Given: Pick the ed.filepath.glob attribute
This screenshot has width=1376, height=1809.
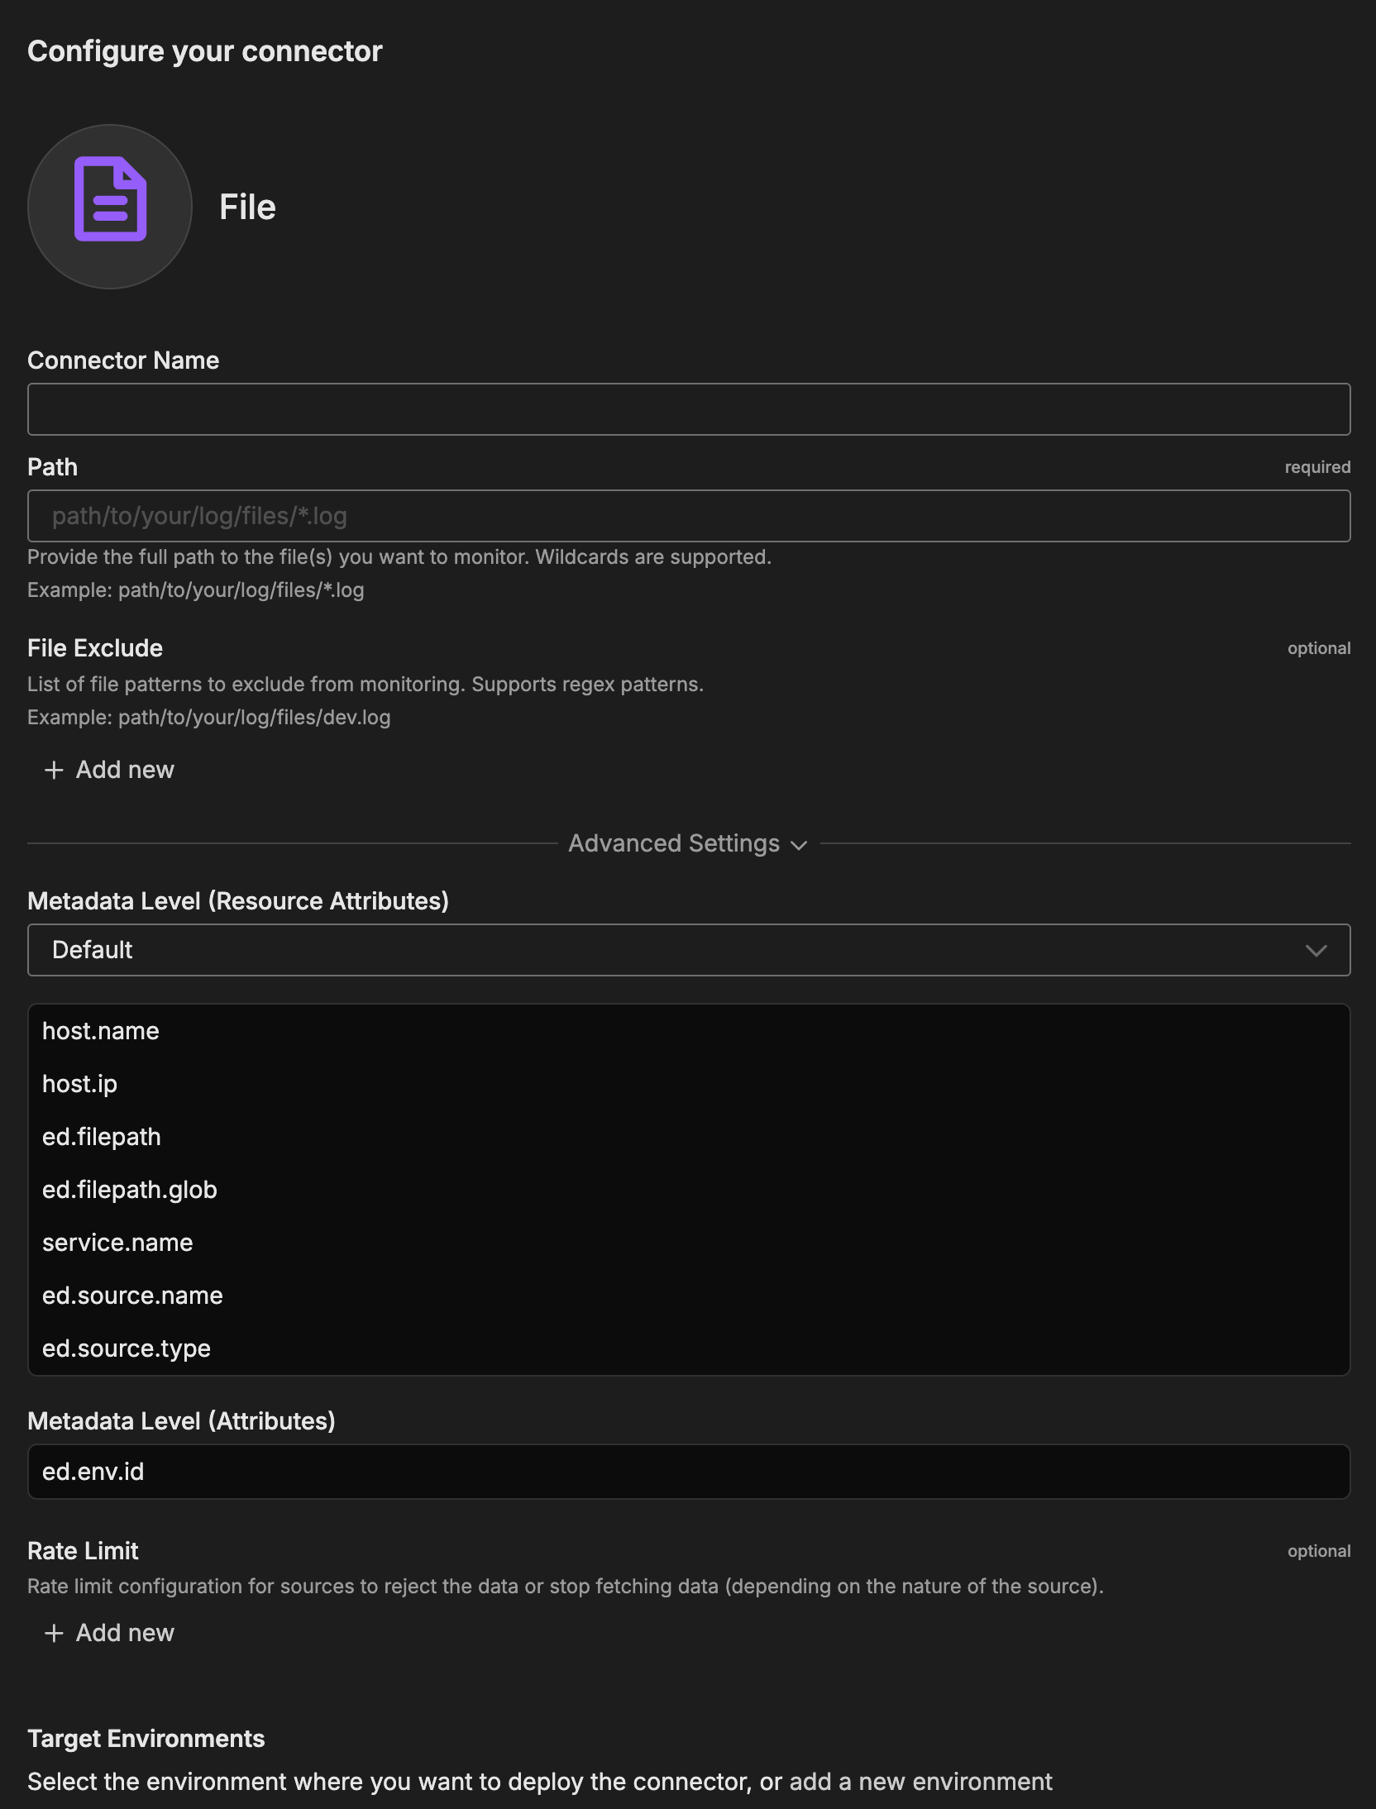Looking at the screenshot, I should click(130, 1190).
